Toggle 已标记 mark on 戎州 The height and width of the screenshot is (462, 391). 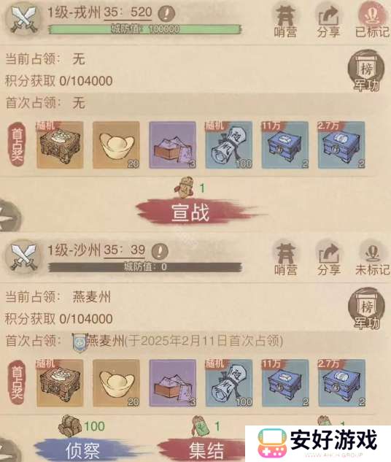(x=372, y=21)
